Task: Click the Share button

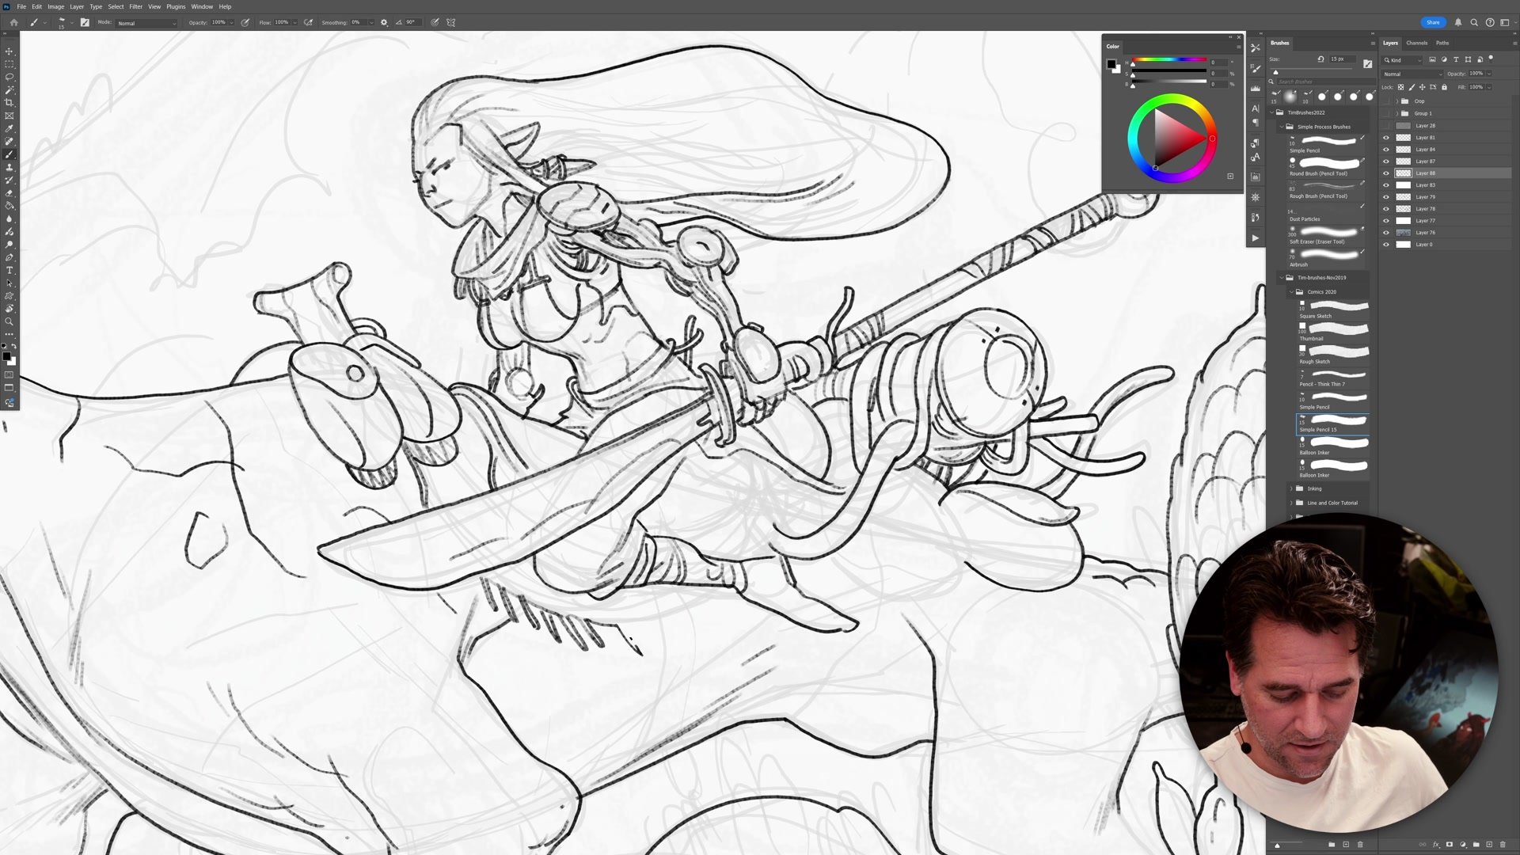Action: coord(1433,22)
